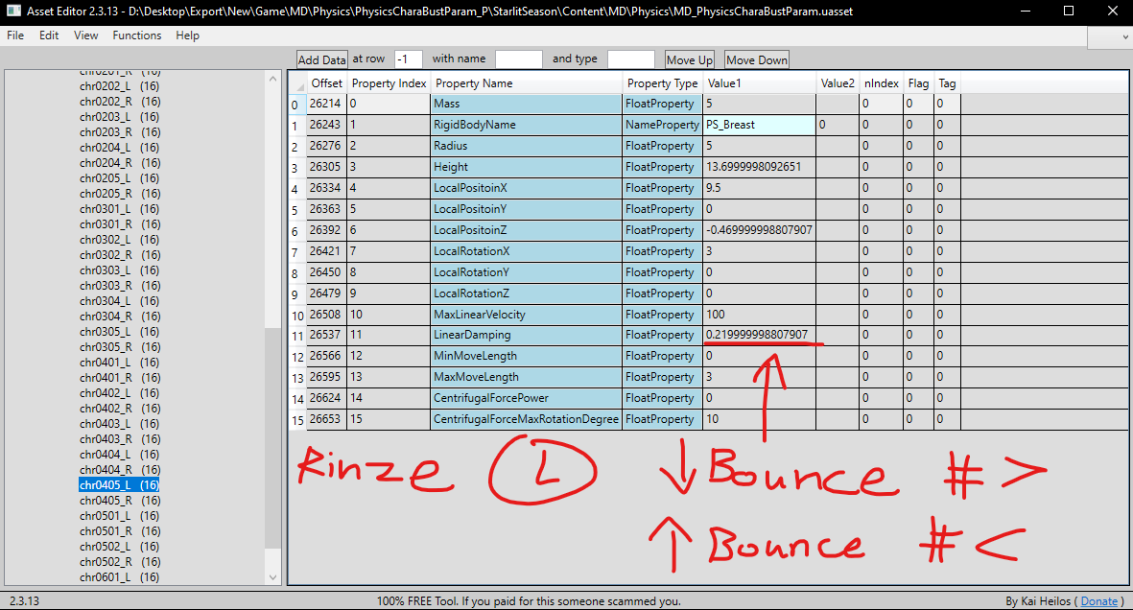Image resolution: width=1133 pixels, height=610 pixels.
Task: Select tree item chr0501_L
Action: coord(120,516)
